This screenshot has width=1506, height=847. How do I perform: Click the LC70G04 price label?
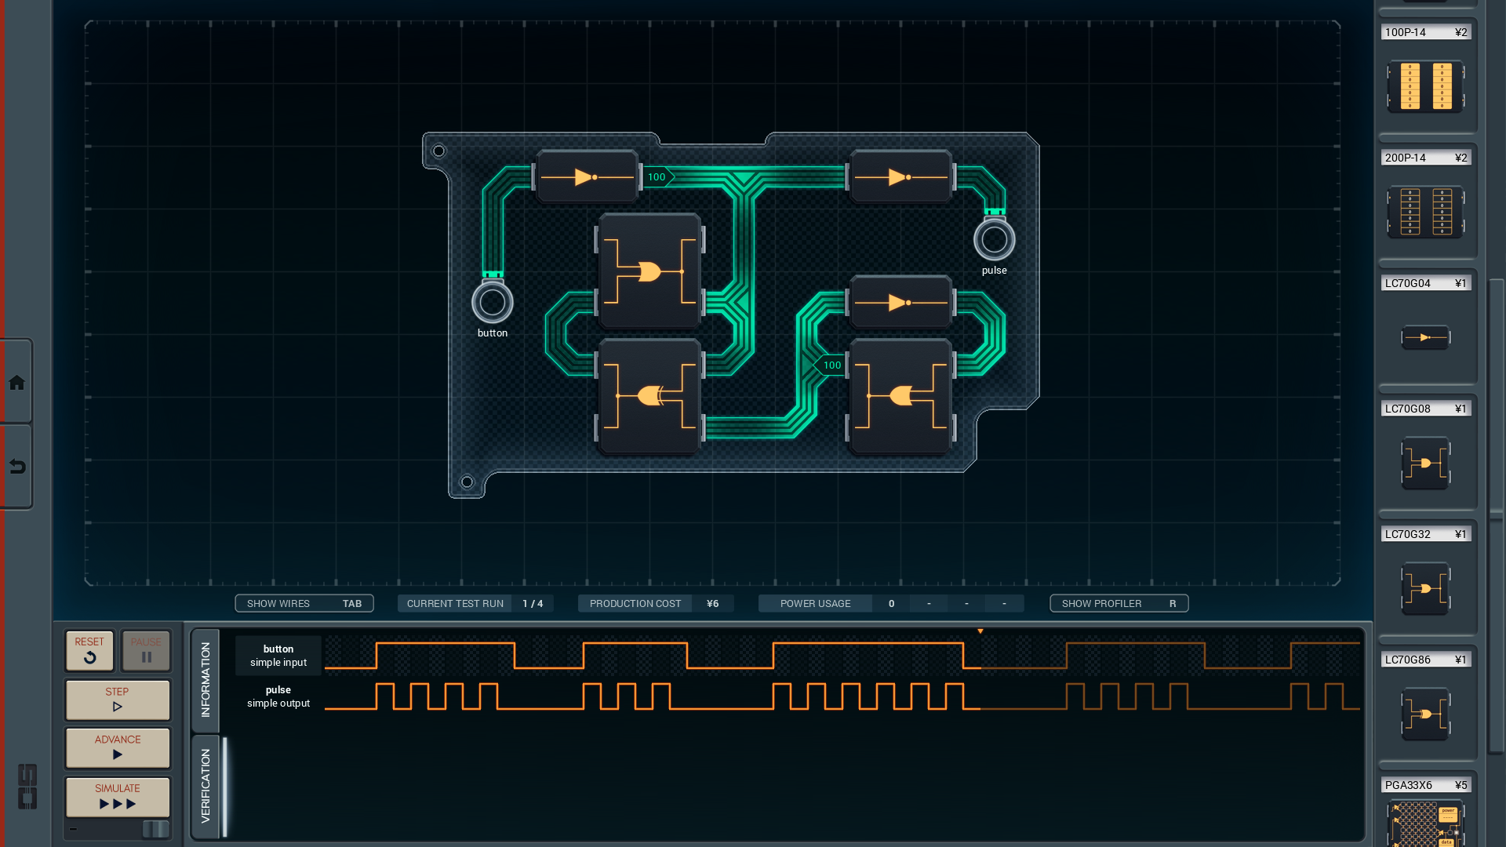(x=1461, y=283)
